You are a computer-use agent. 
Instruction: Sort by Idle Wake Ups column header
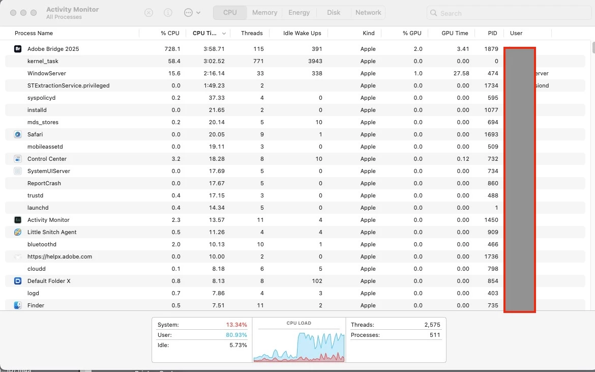click(302, 33)
